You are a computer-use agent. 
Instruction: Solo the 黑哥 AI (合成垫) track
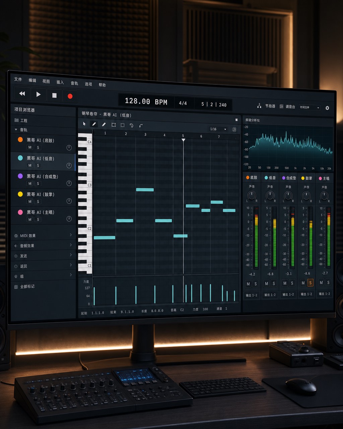click(38, 184)
